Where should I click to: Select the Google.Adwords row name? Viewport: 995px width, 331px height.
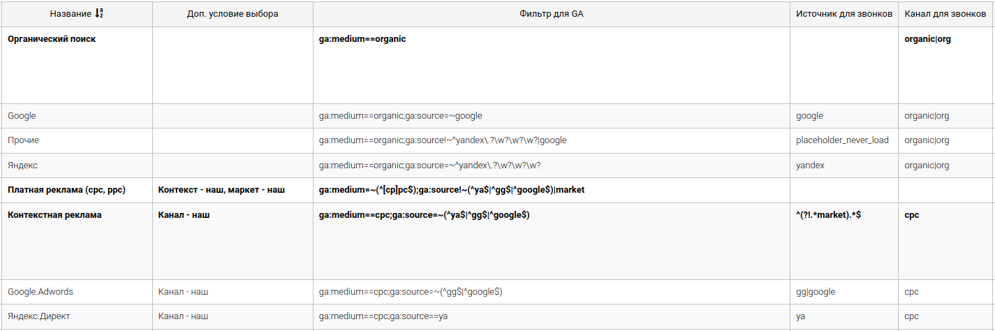pos(40,292)
